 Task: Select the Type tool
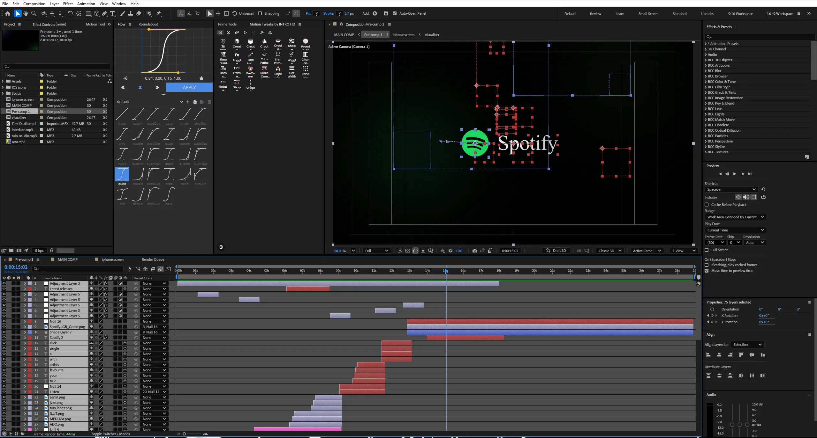coord(112,13)
